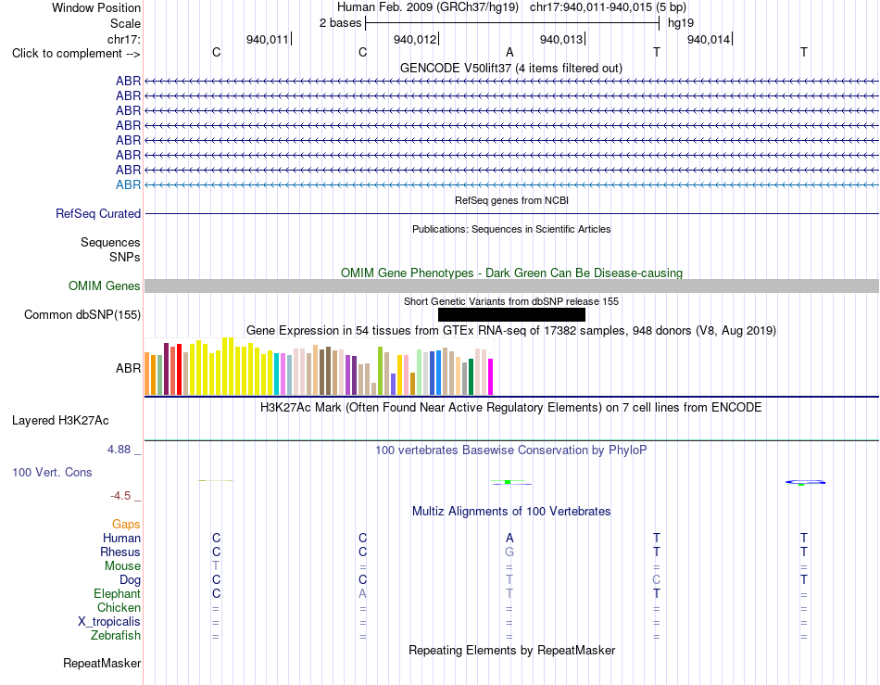Select the Chicken species row label
This screenshot has width=880, height=685.
[x=119, y=607]
